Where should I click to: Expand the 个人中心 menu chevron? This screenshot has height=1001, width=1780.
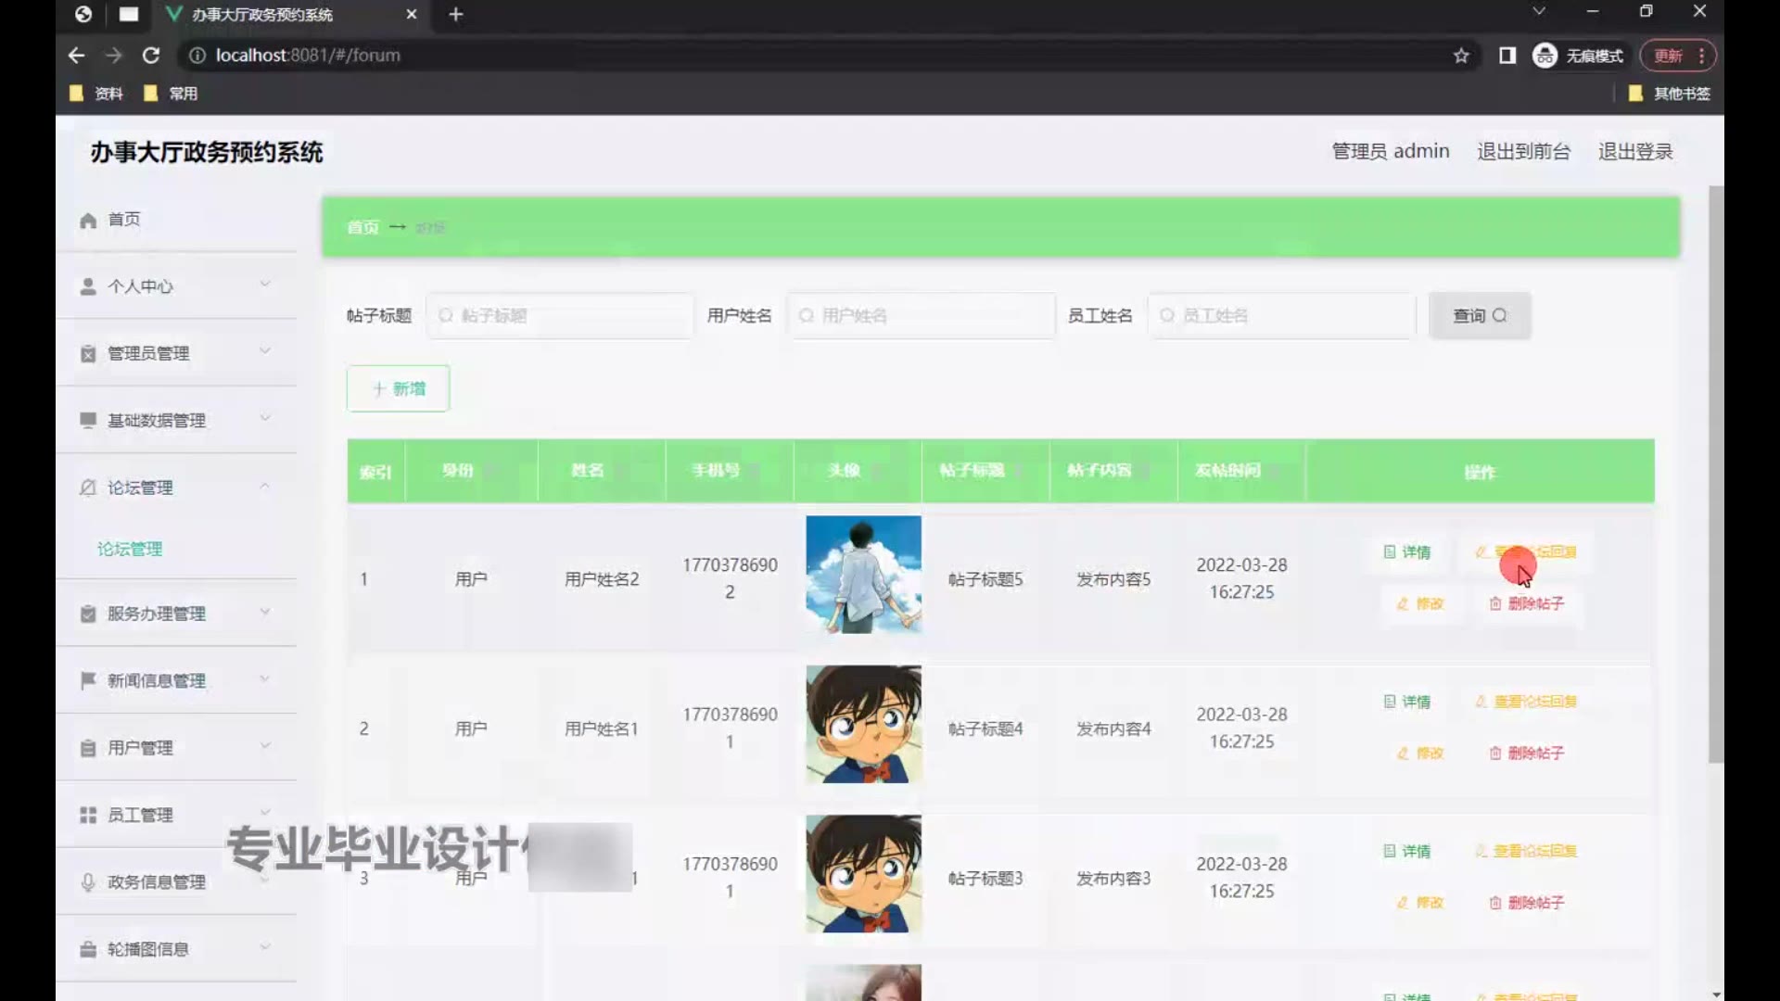click(x=265, y=284)
